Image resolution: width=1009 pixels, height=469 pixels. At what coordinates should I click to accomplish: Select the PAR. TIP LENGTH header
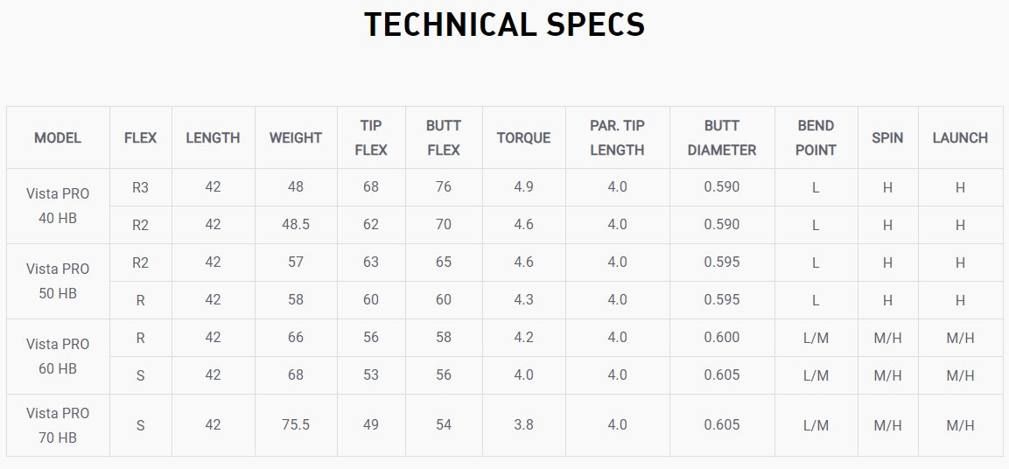(x=617, y=137)
